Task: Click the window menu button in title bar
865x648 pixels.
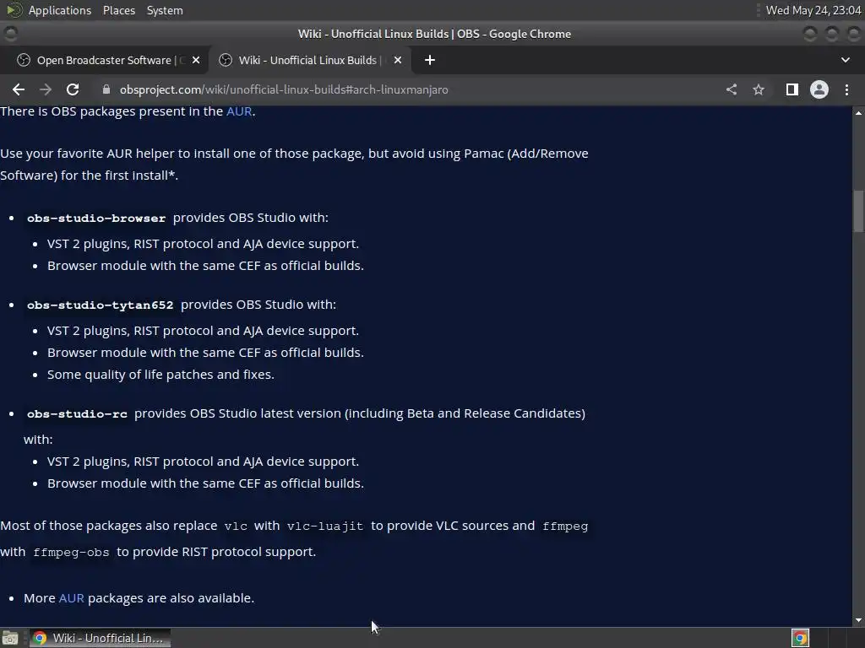Action: [11, 34]
